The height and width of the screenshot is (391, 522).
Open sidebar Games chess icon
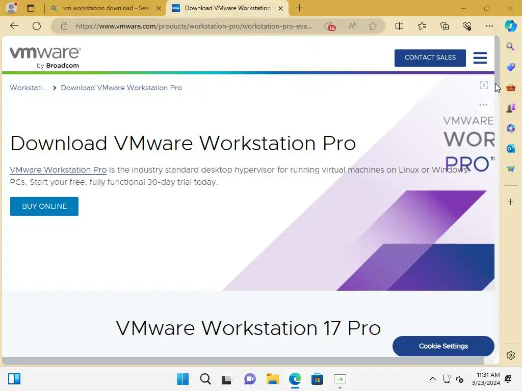point(510,108)
